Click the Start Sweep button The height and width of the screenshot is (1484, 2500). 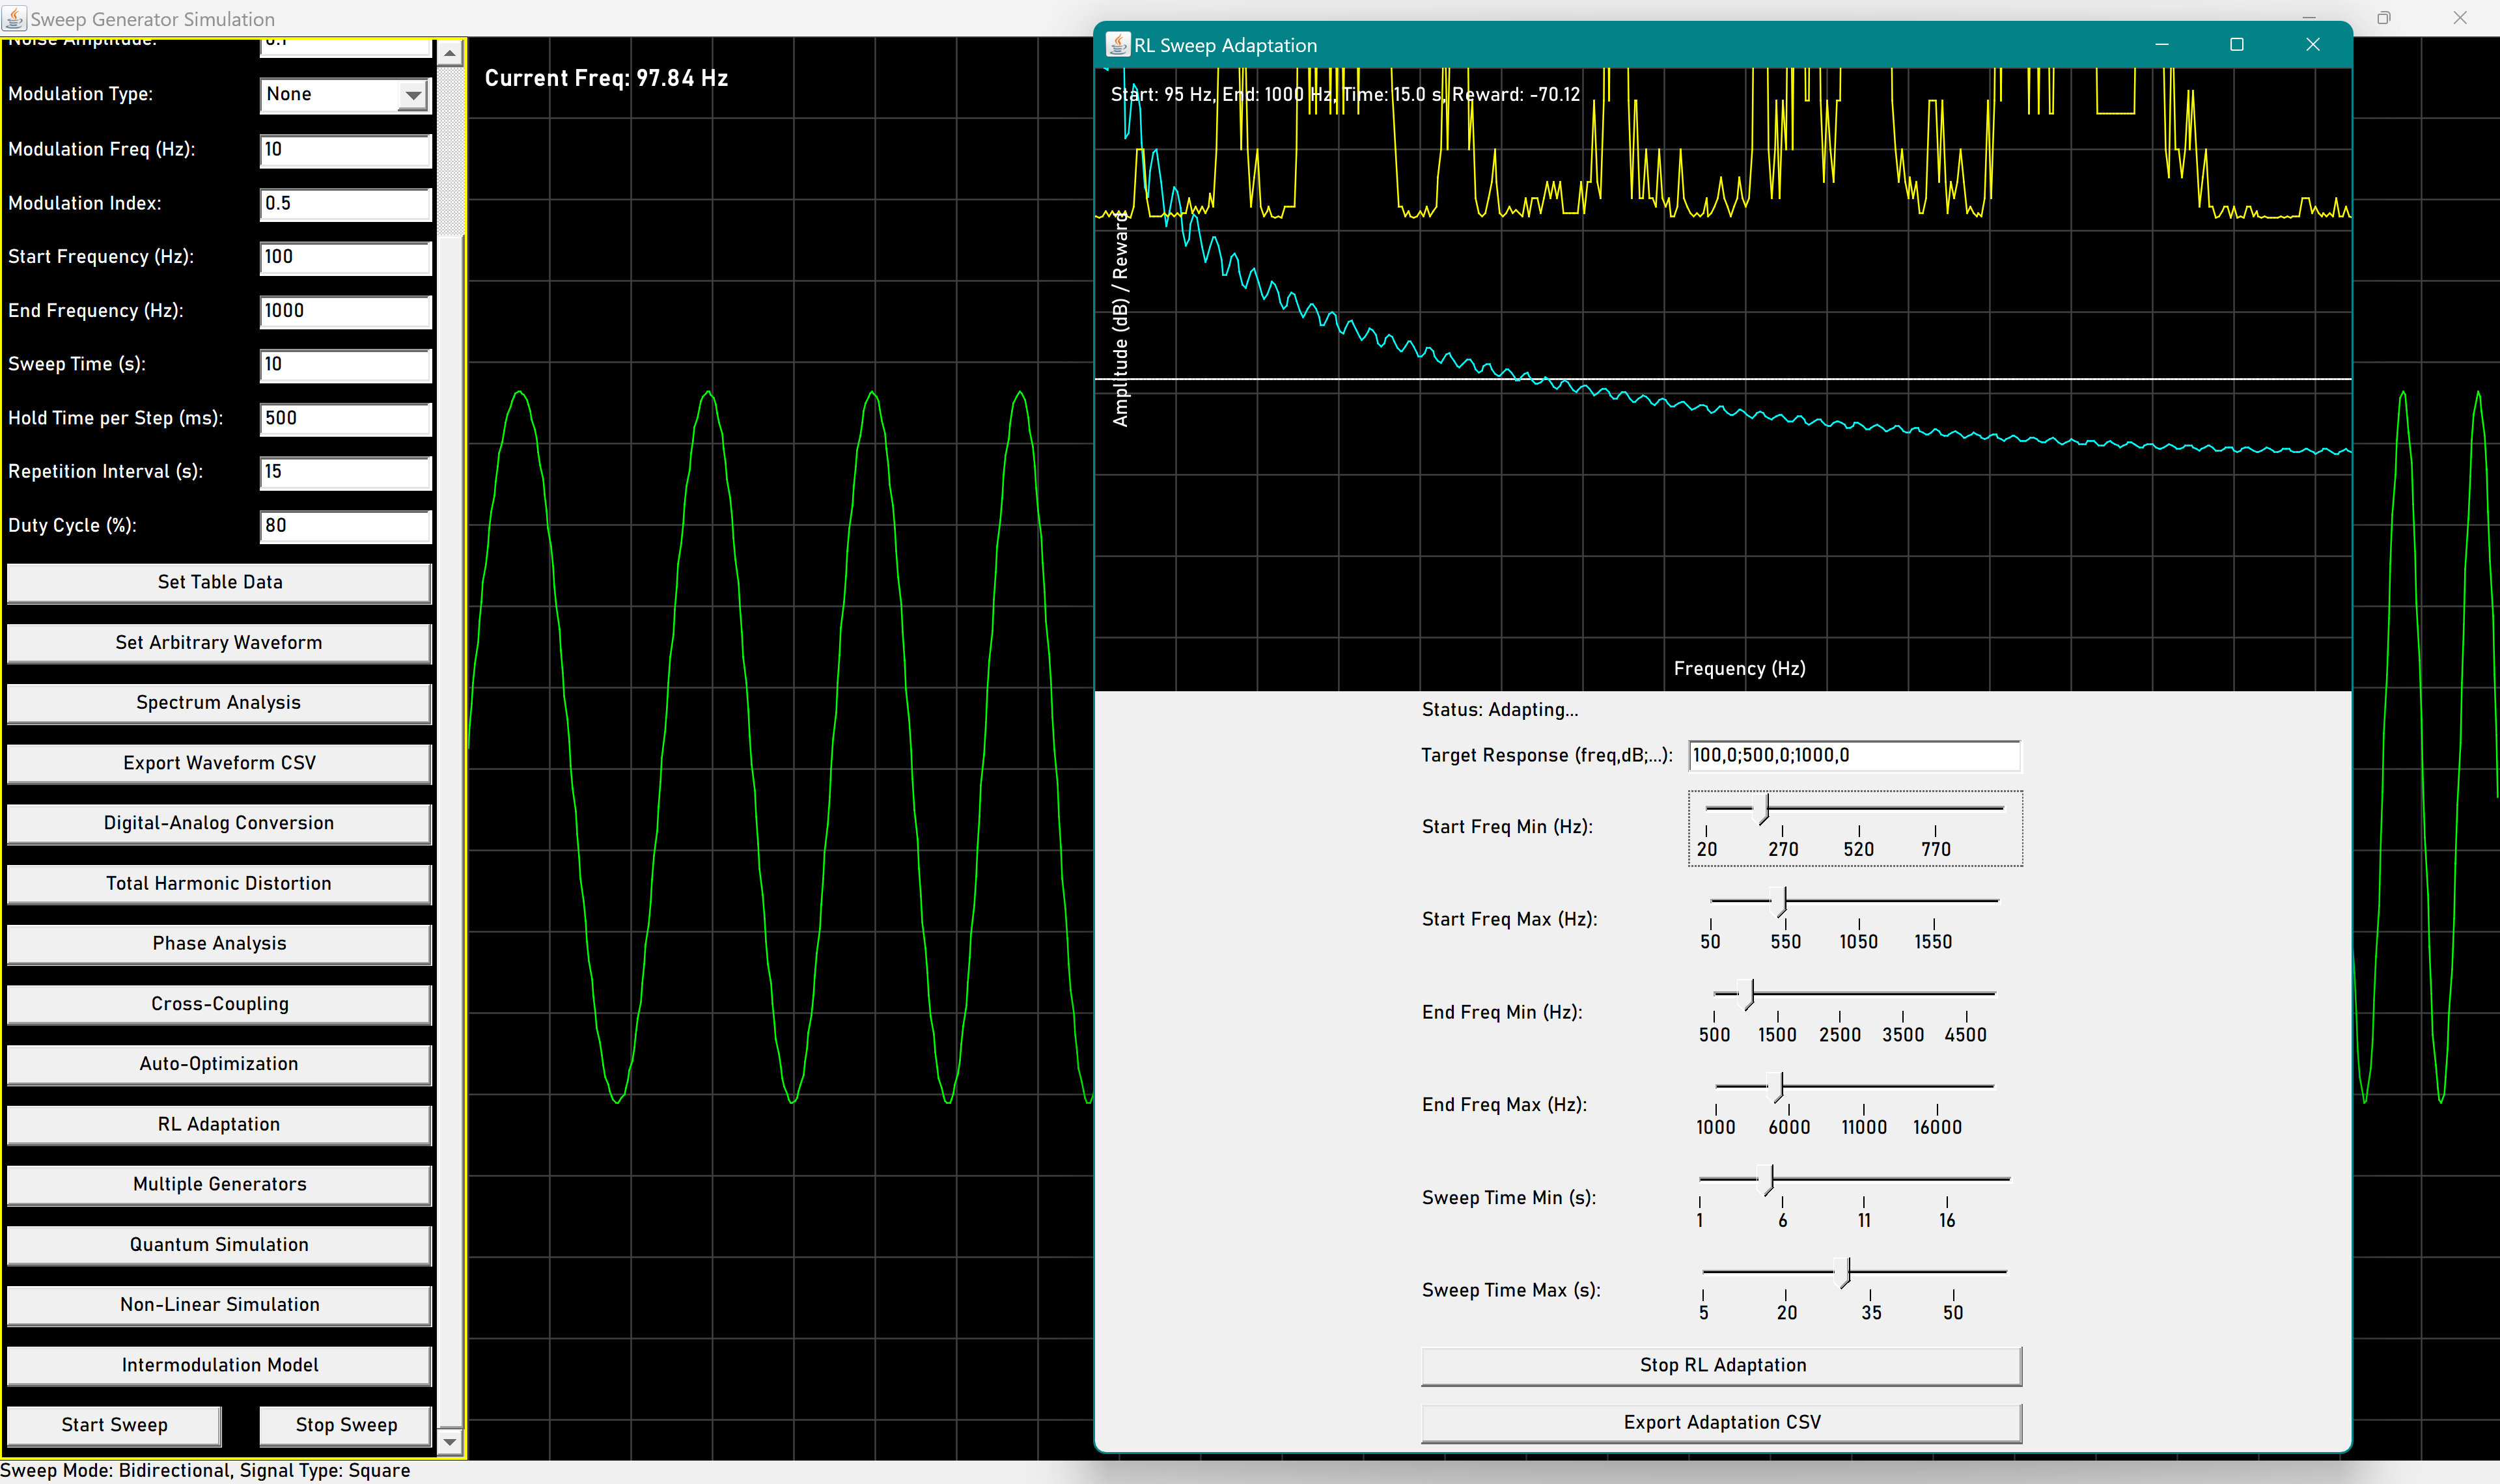114,1424
